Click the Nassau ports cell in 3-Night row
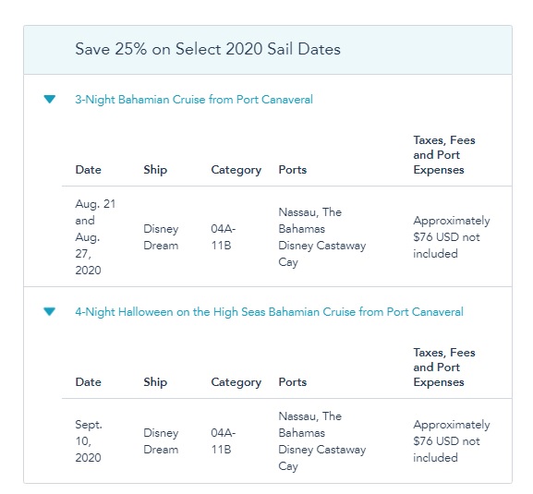 pyautogui.click(x=322, y=236)
